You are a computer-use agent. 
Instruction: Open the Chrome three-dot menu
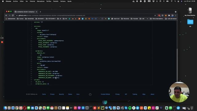176,15
